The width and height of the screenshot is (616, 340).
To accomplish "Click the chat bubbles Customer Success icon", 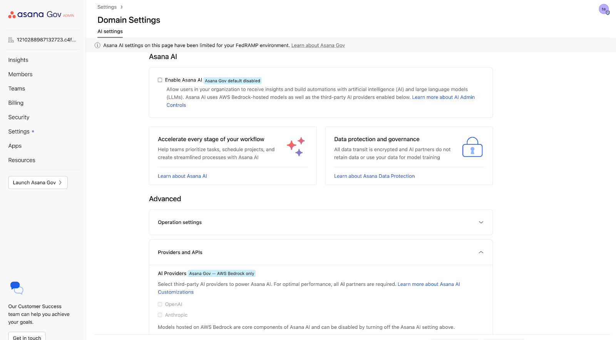I will 17,288.
